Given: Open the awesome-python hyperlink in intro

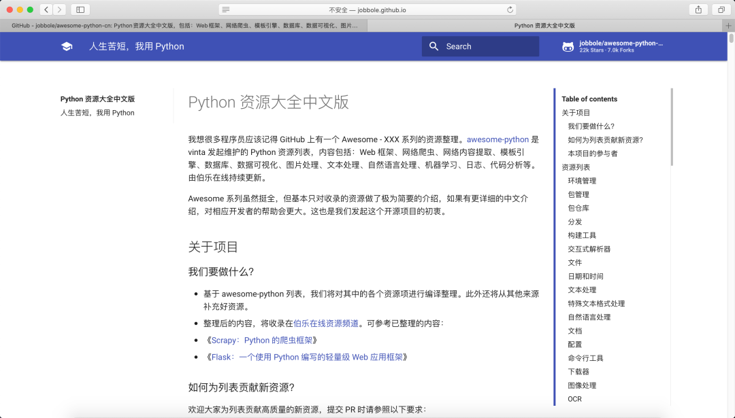Looking at the screenshot, I should point(497,139).
